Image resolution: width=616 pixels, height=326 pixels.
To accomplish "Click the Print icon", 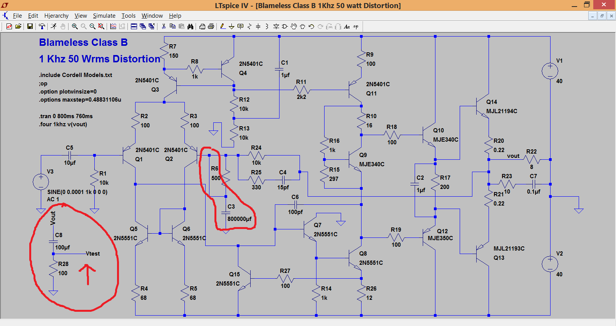I will point(211,27).
